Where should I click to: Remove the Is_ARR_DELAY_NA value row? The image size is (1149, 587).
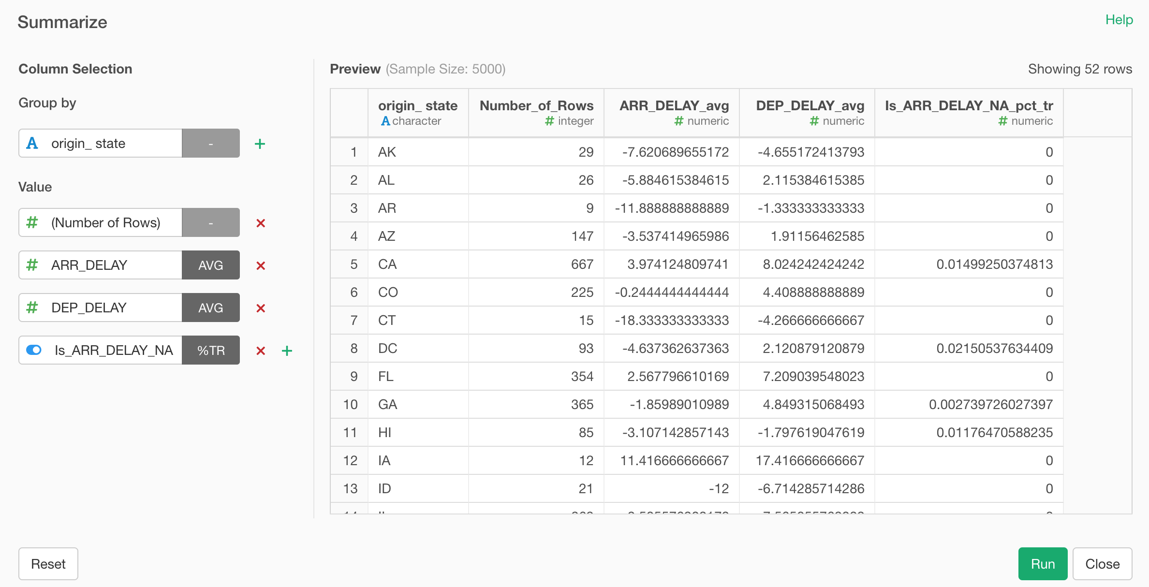(261, 351)
